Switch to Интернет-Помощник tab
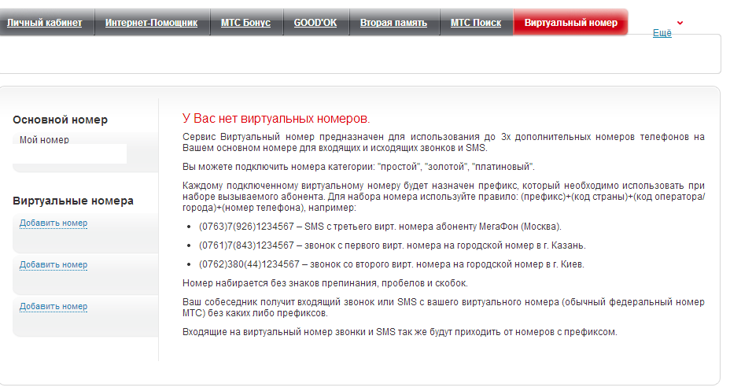This screenshot has width=730, height=391. click(x=151, y=23)
